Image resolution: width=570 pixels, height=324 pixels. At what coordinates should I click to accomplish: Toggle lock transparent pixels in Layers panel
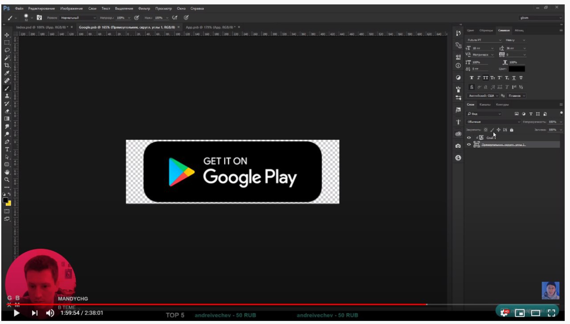(x=486, y=130)
